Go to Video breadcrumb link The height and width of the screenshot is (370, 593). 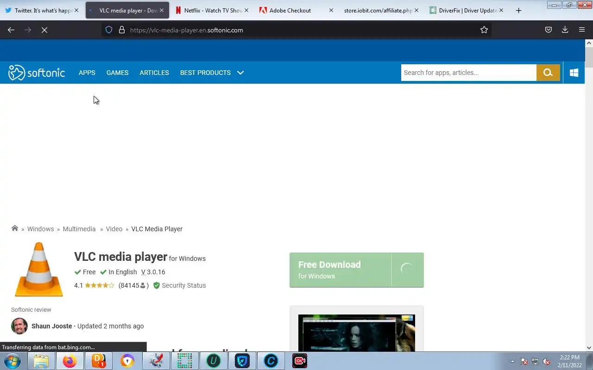point(114,229)
